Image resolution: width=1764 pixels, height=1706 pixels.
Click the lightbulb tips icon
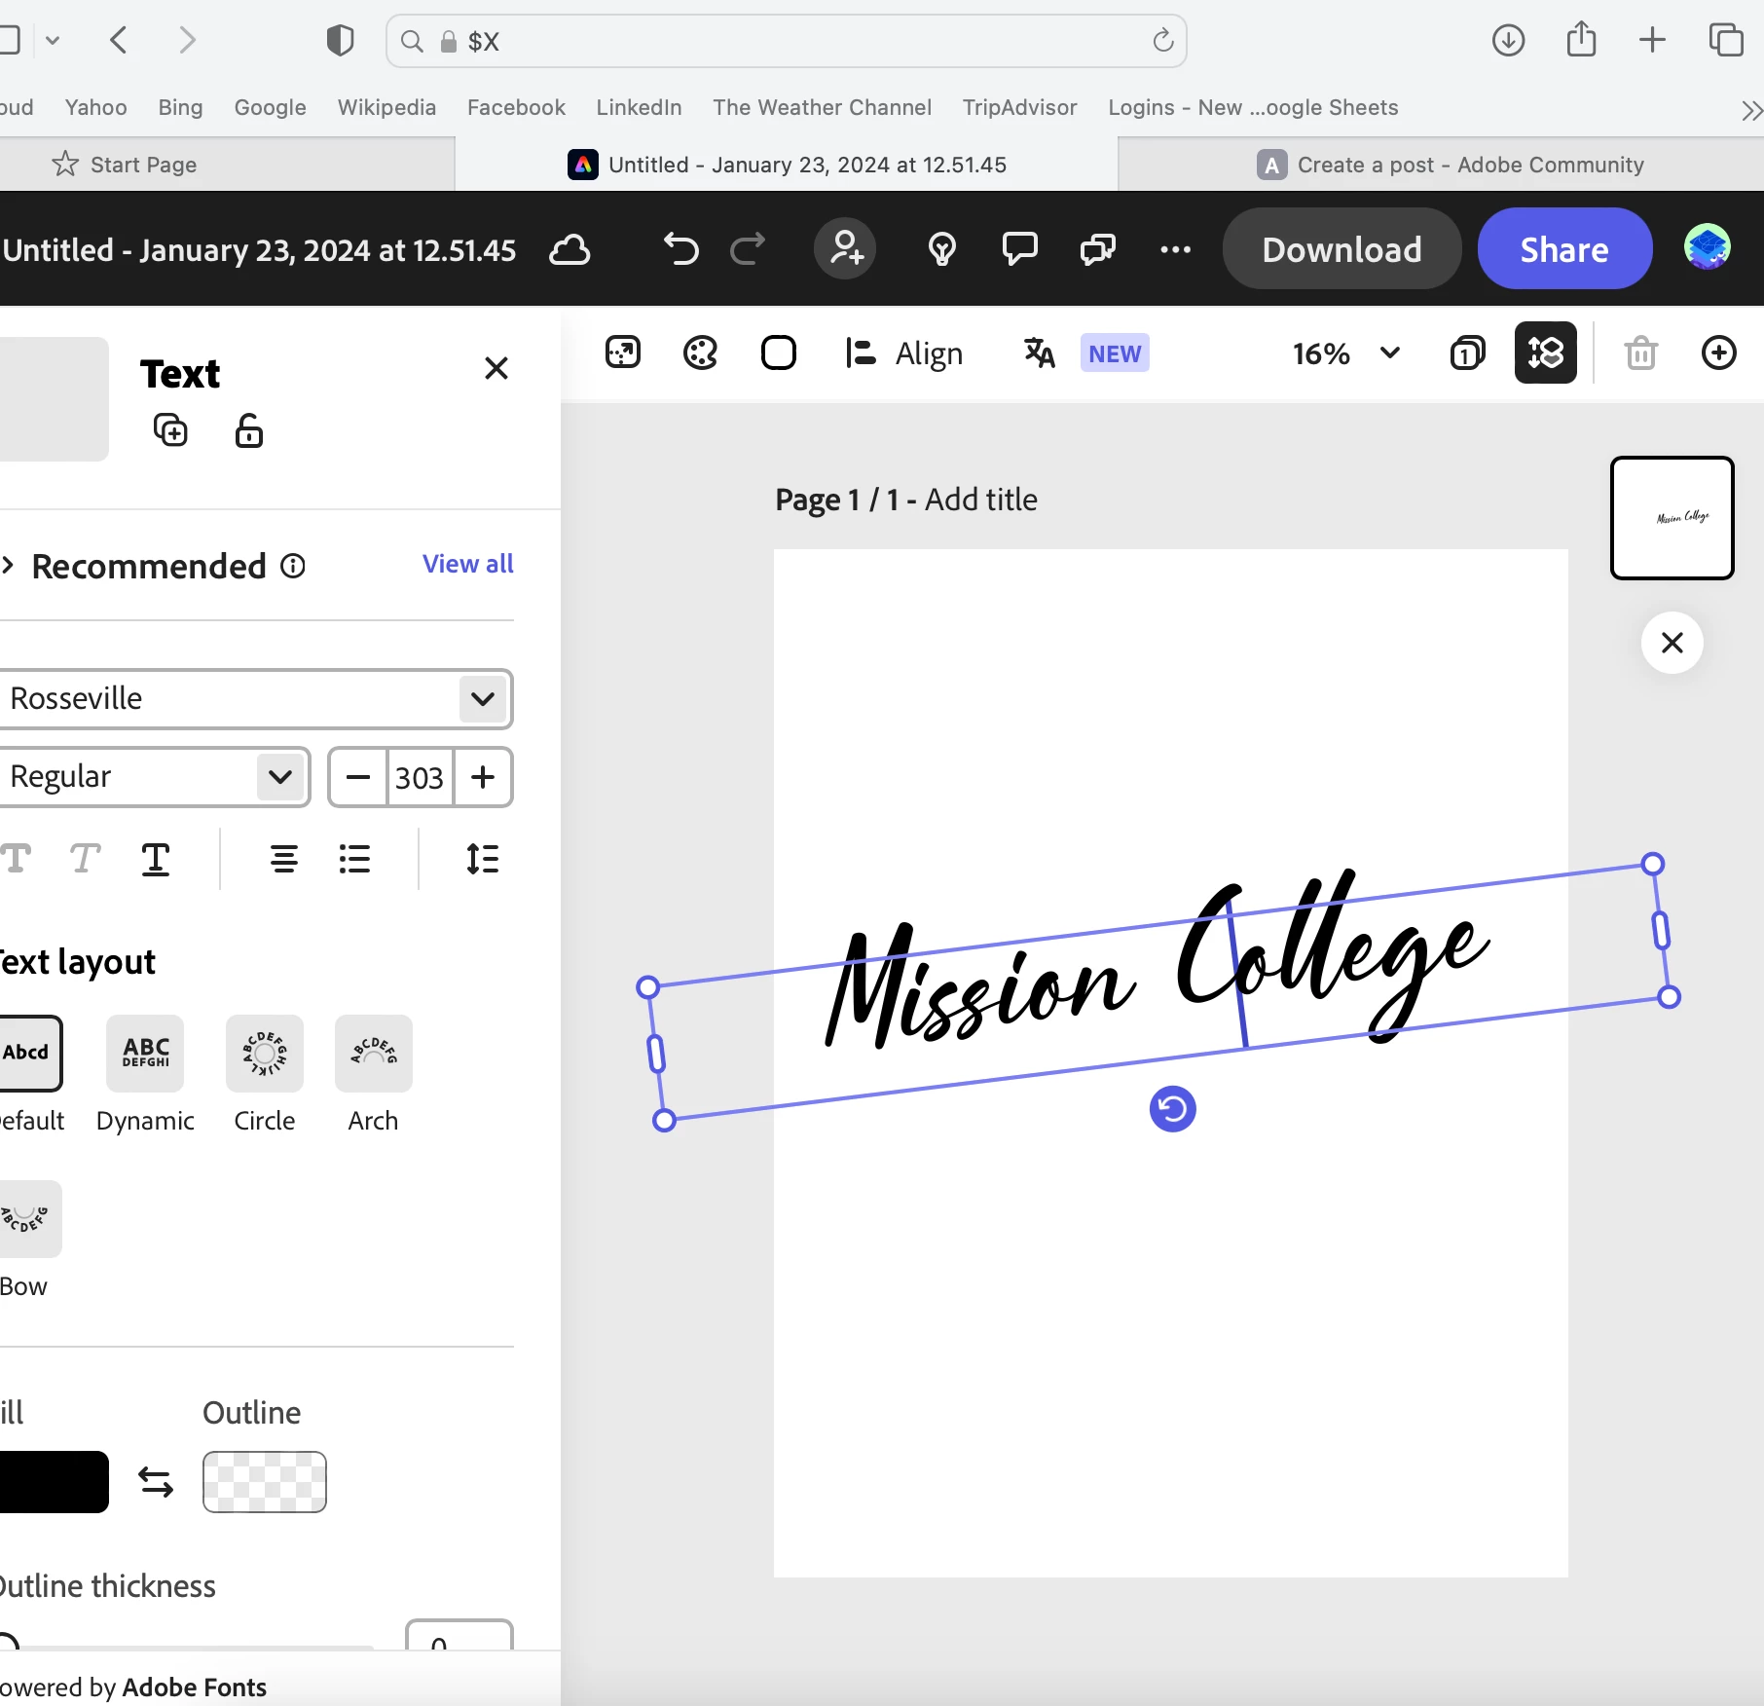pos(941,249)
